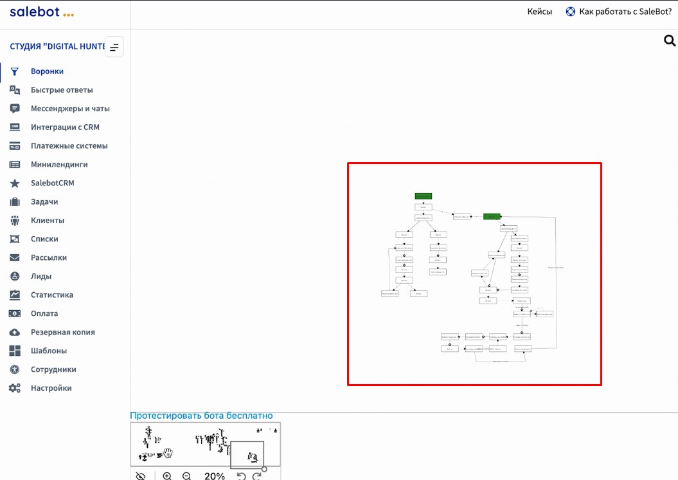Click the Статистика chart icon
The width and height of the screenshot is (678, 480).
coord(15,295)
